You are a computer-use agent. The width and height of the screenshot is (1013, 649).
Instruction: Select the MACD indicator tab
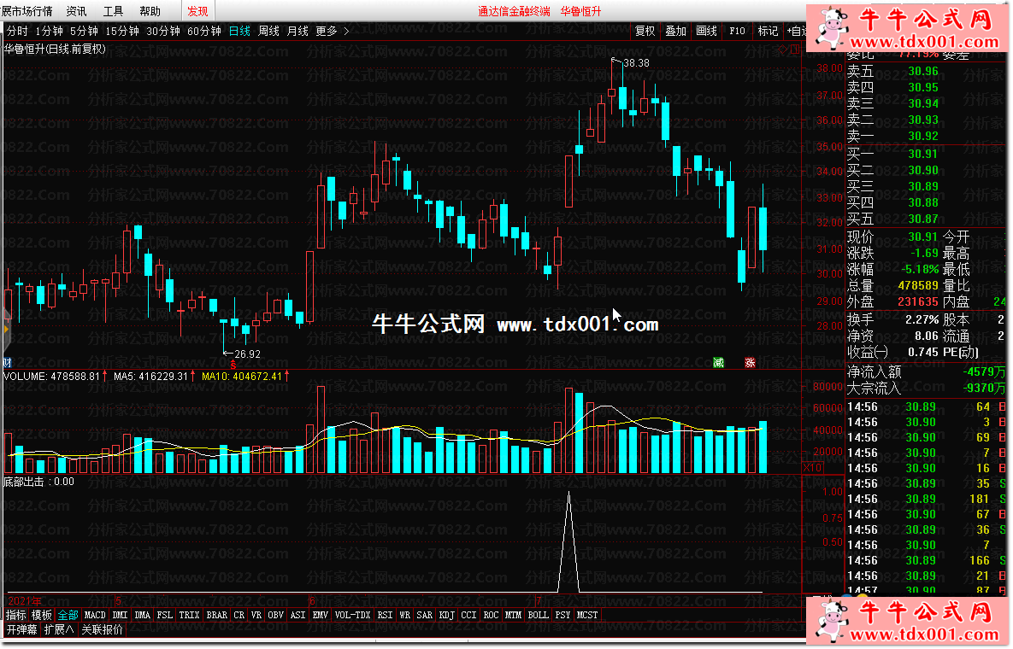[95, 615]
